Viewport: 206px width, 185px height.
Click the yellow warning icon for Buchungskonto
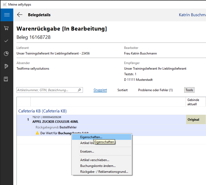point(37,133)
